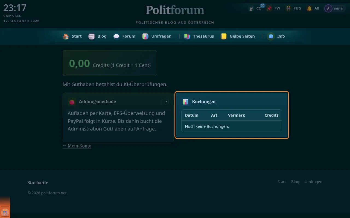This screenshot has width=350, height=218.
Task: Click the house icon beside Start
Action: click(66, 36)
